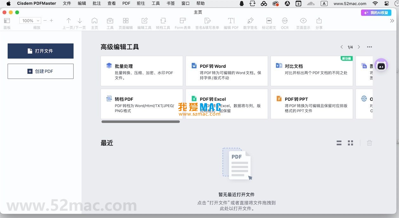The height and width of the screenshot is (218, 399).
Task: Open the PDF转Word card
Action: coord(227,71)
